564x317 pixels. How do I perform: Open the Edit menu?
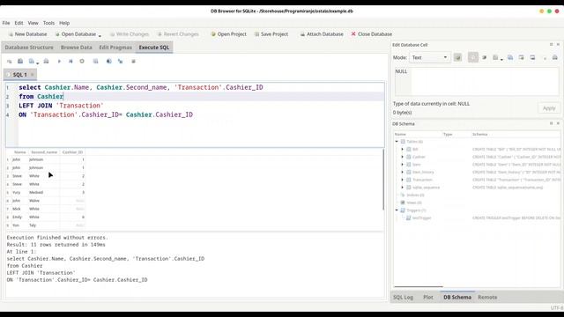[19, 23]
